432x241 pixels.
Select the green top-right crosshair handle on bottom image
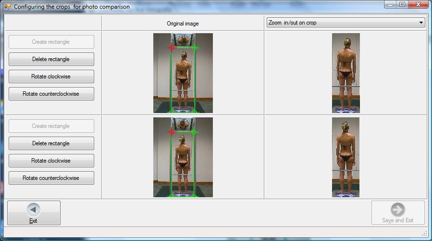click(194, 132)
